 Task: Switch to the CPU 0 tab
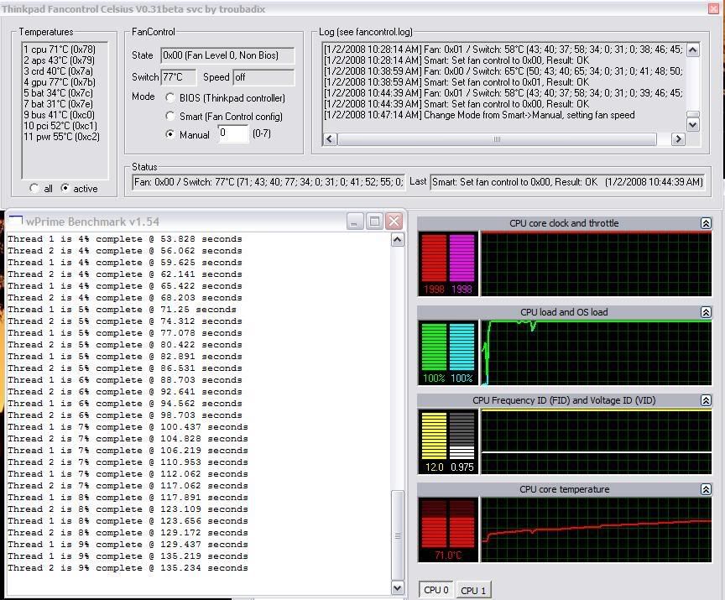click(436, 590)
